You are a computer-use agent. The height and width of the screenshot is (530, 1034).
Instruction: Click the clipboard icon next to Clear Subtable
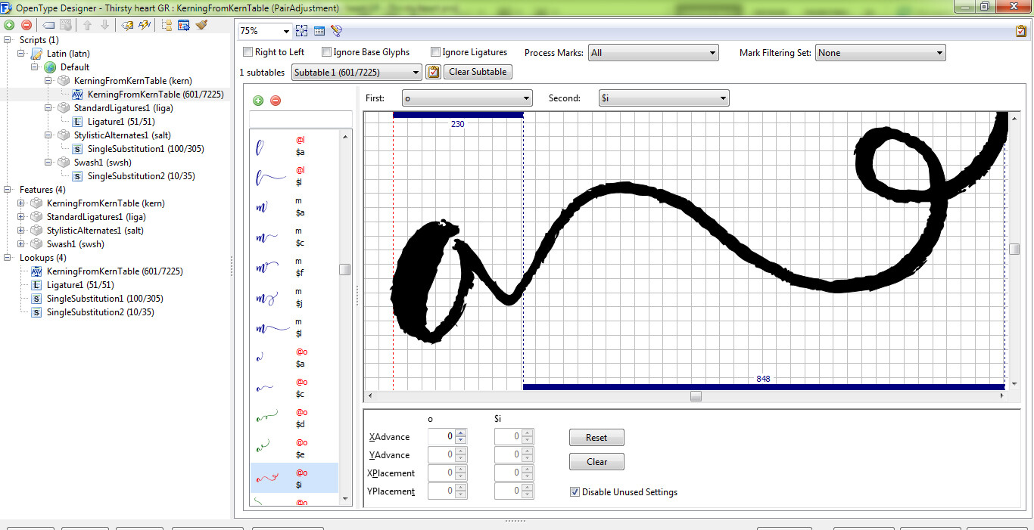[x=434, y=72]
